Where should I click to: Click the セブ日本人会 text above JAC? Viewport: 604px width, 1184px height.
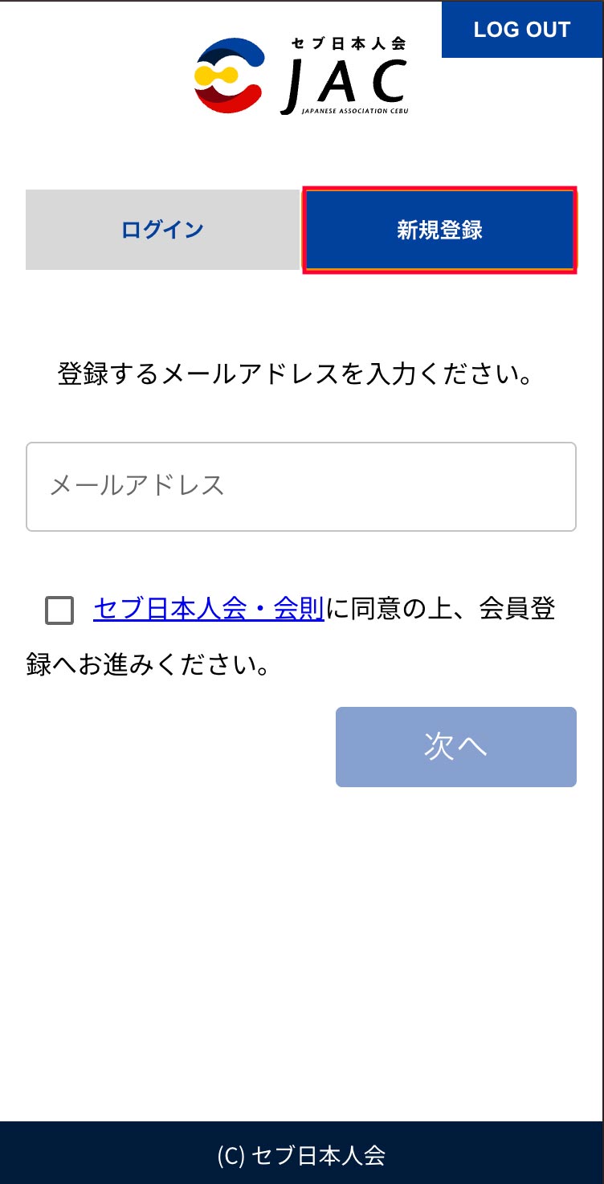349,43
